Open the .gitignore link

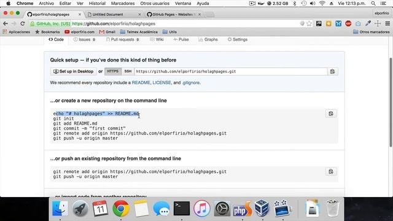click(191, 83)
